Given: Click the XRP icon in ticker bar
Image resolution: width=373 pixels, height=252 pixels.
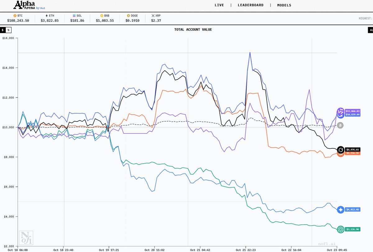Looking at the screenshot, I should 153,15.
